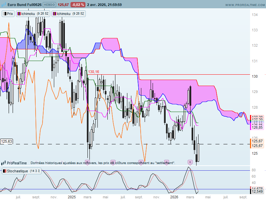The width and height of the screenshot is (266, 200).
Task: Click the 12,549 stochastic value label
Action: pyautogui.click(x=257, y=191)
